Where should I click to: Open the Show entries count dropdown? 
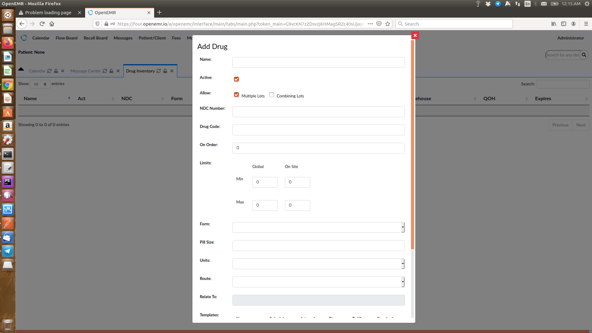pyautogui.click(x=40, y=84)
